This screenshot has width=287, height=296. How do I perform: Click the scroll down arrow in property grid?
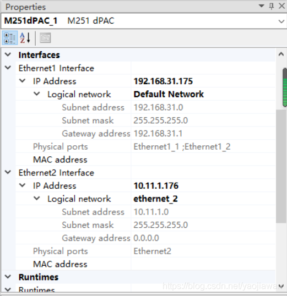click(281, 287)
